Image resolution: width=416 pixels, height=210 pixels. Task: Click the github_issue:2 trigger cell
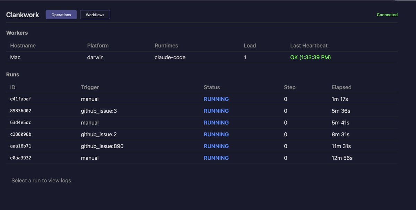98,134
